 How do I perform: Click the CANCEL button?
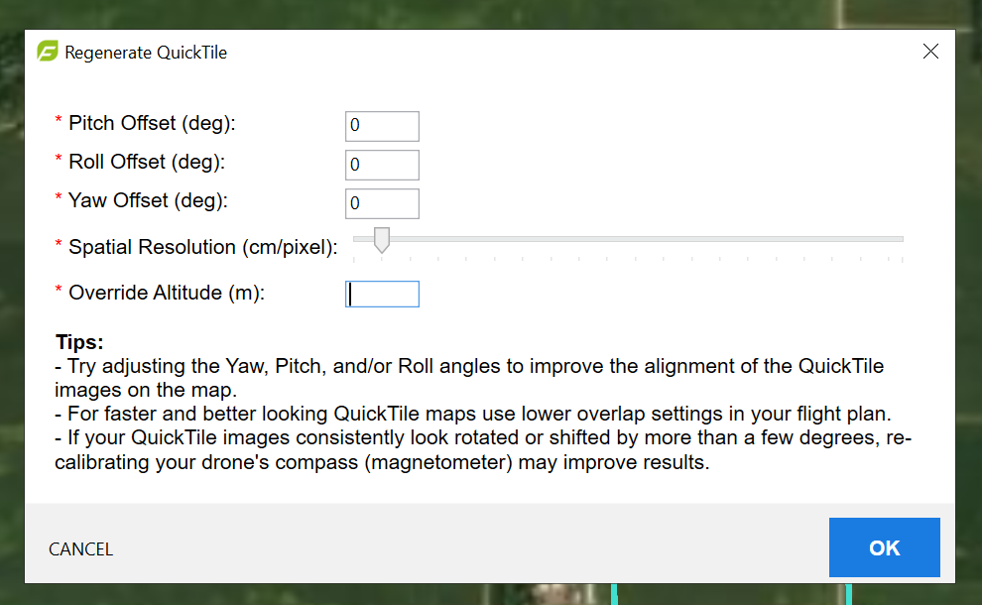pos(80,549)
